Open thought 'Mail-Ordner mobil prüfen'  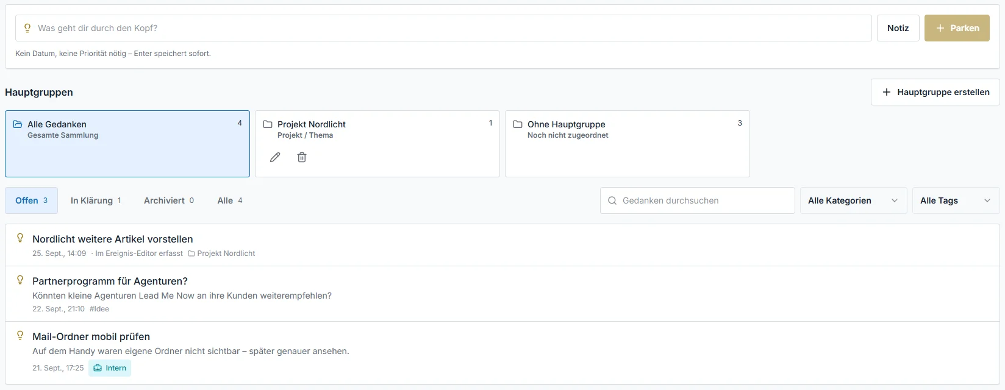(502, 353)
